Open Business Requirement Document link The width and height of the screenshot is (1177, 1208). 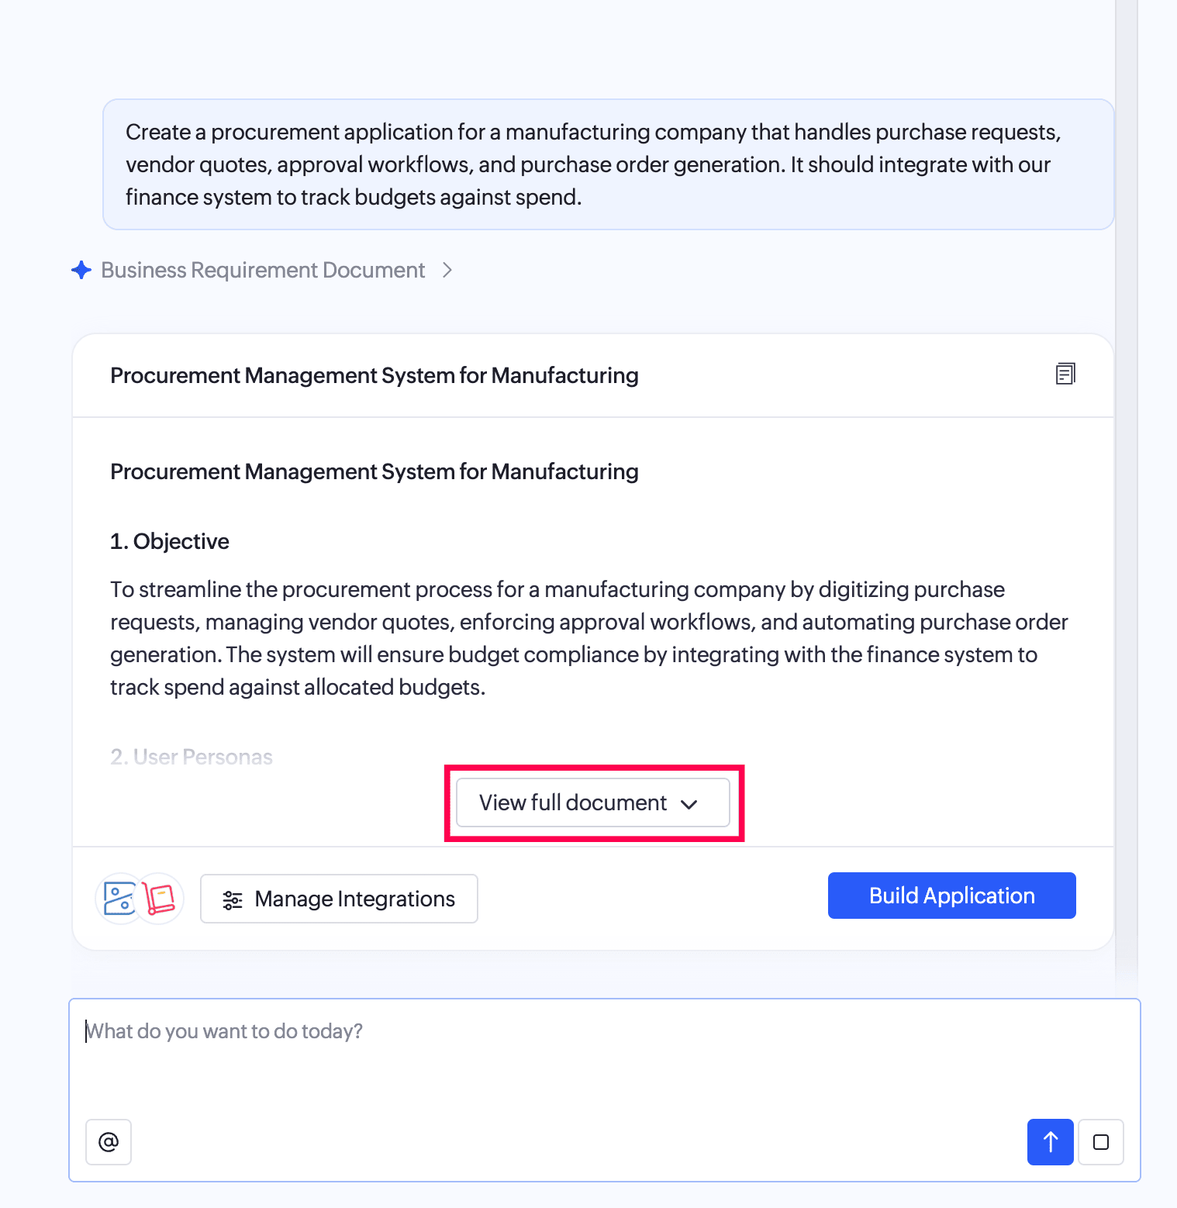[x=263, y=270]
